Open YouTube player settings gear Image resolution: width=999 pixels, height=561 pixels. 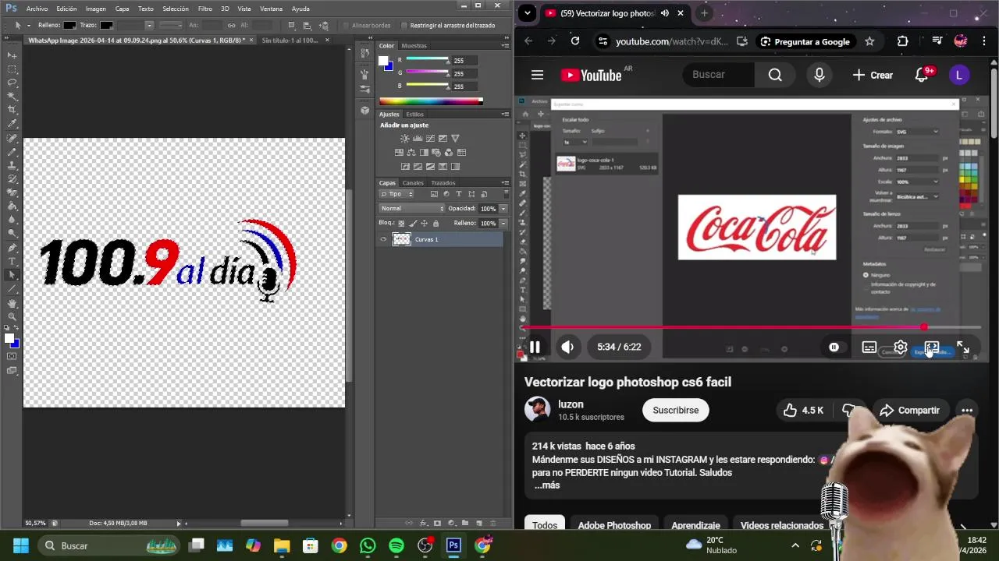coord(900,348)
